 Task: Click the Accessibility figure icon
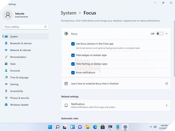click(6, 91)
